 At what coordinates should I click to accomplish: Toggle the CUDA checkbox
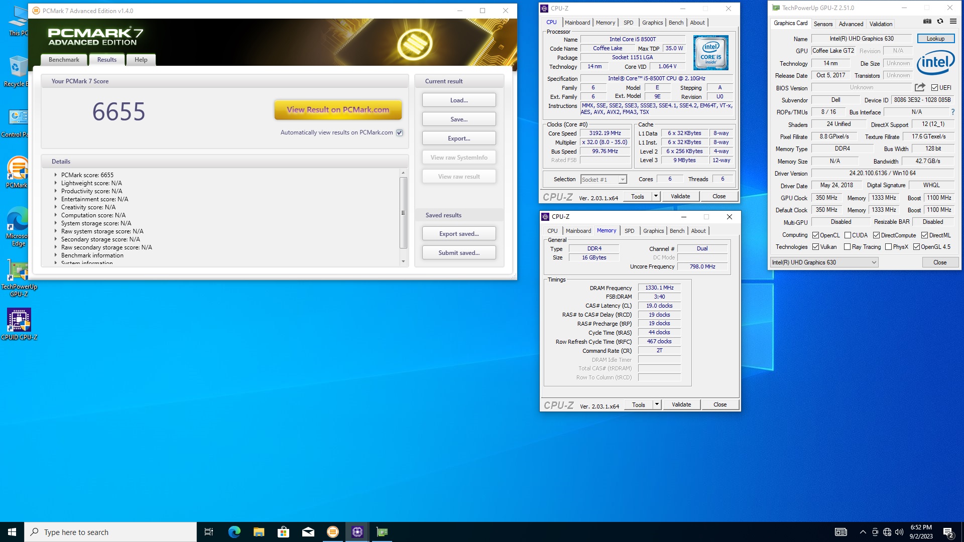[x=848, y=235]
